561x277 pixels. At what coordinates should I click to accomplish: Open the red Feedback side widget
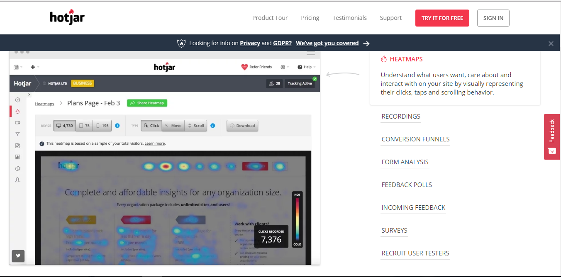pos(552,137)
